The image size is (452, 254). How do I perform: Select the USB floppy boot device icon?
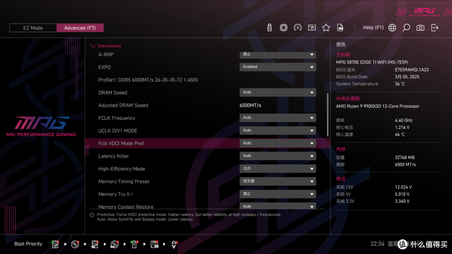(x=154, y=244)
